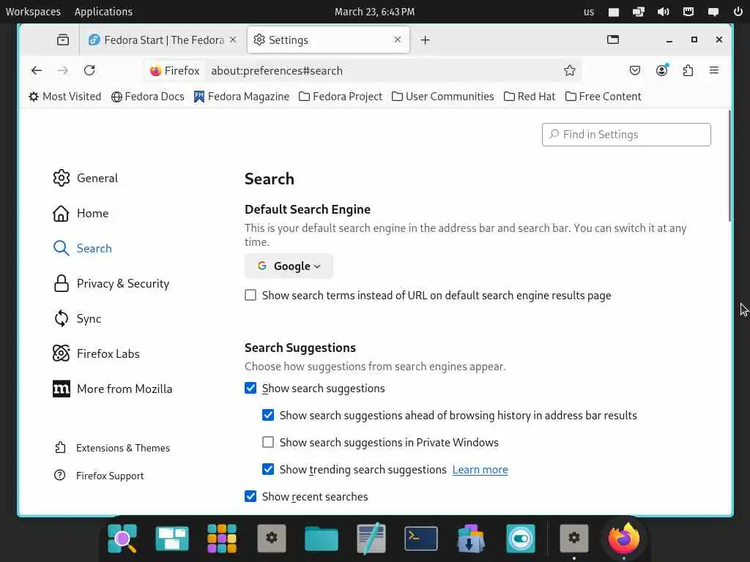This screenshot has width=750, height=562.
Task: Launch the magnifier search app in dock
Action: tap(122, 539)
